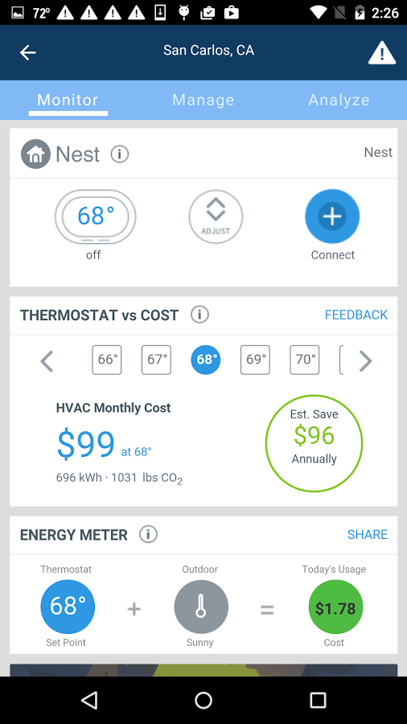Tap the 68° thermostat display

click(x=96, y=216)
